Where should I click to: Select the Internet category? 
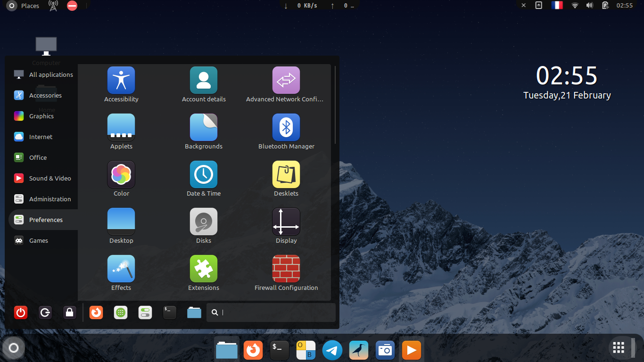tap(43, 137)
